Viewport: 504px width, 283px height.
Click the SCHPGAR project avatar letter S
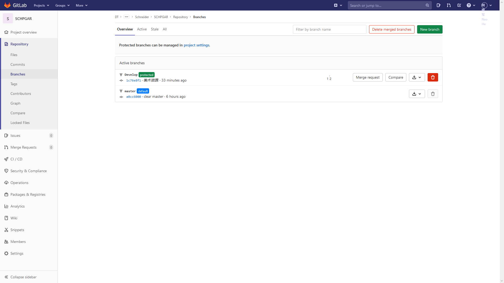(8, 19)
